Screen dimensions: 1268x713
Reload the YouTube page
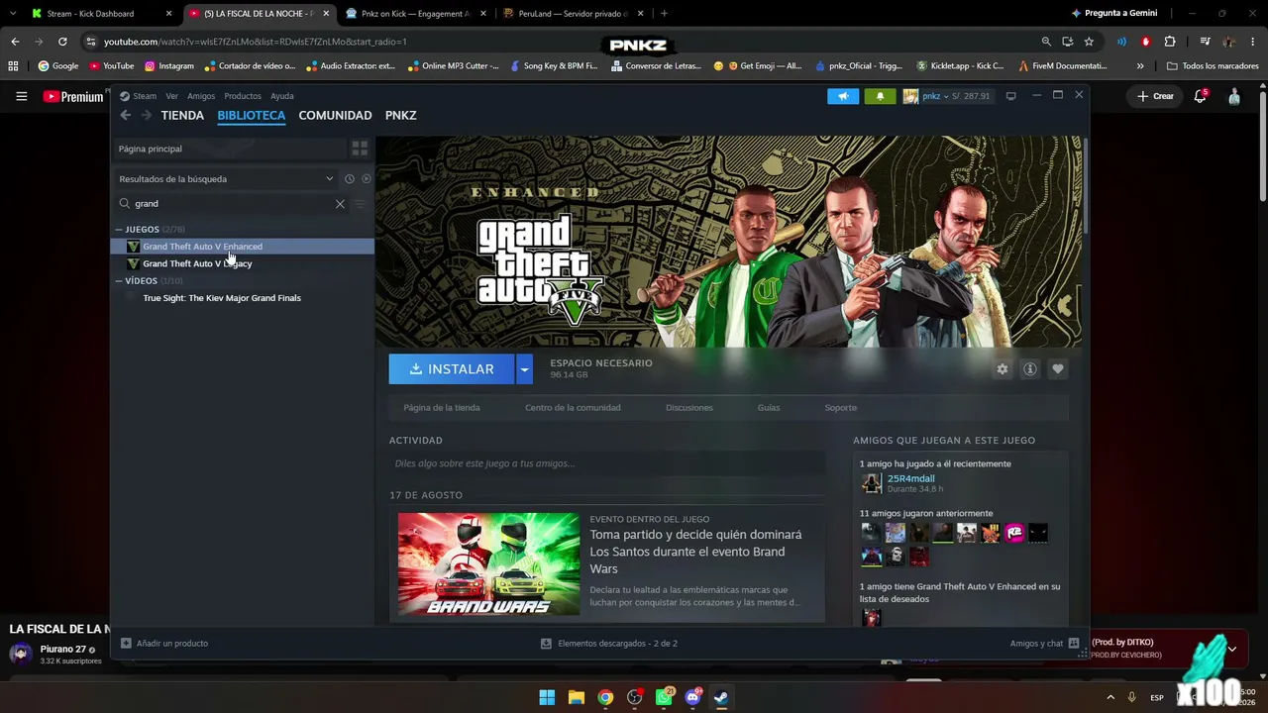point(62,42)
